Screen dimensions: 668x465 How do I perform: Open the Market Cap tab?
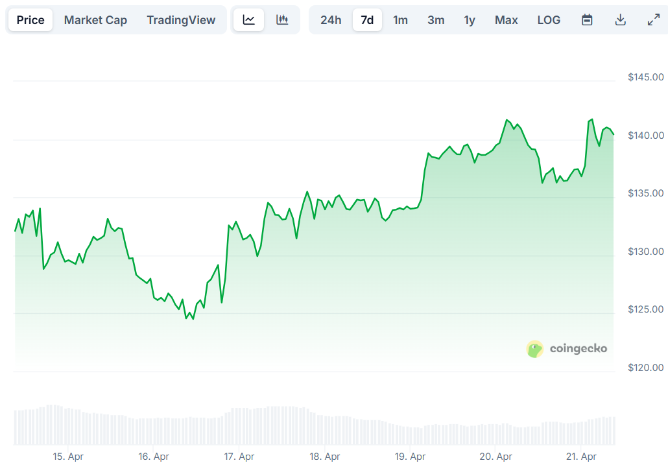click(95, 20)
